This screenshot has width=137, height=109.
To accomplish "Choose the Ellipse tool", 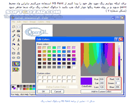I will point(14,58).
